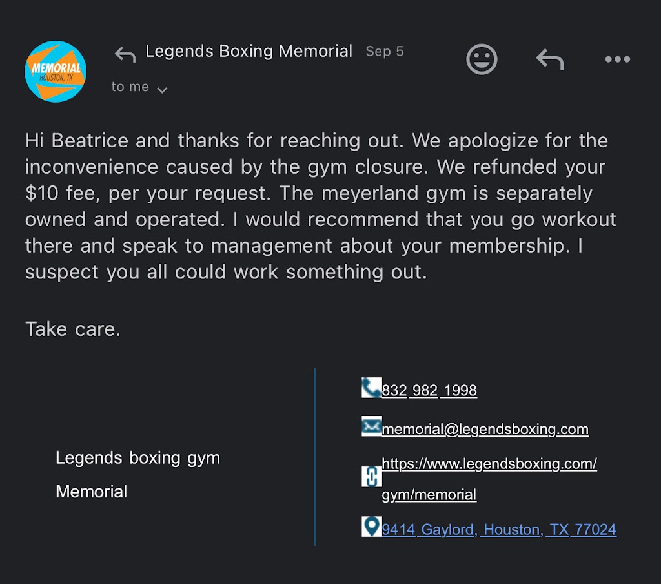Click the small reply arrow beside sender name
Image resolution: width=661 pixels, height=584 pixels.
coord(125,54)
